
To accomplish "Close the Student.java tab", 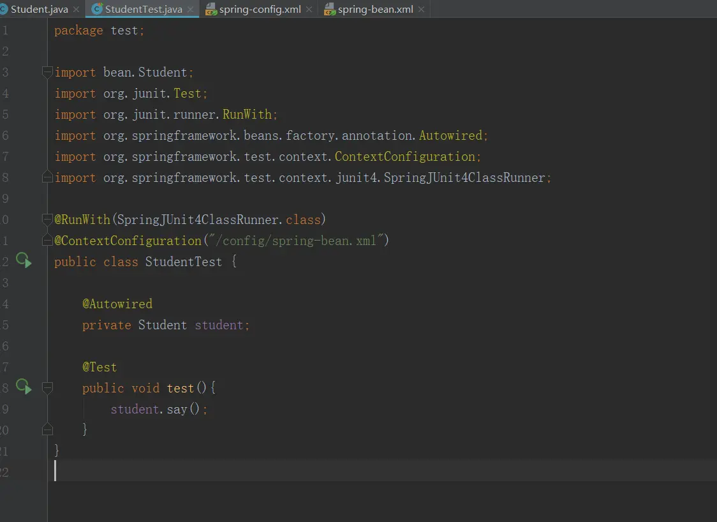I will click(77, 9).
